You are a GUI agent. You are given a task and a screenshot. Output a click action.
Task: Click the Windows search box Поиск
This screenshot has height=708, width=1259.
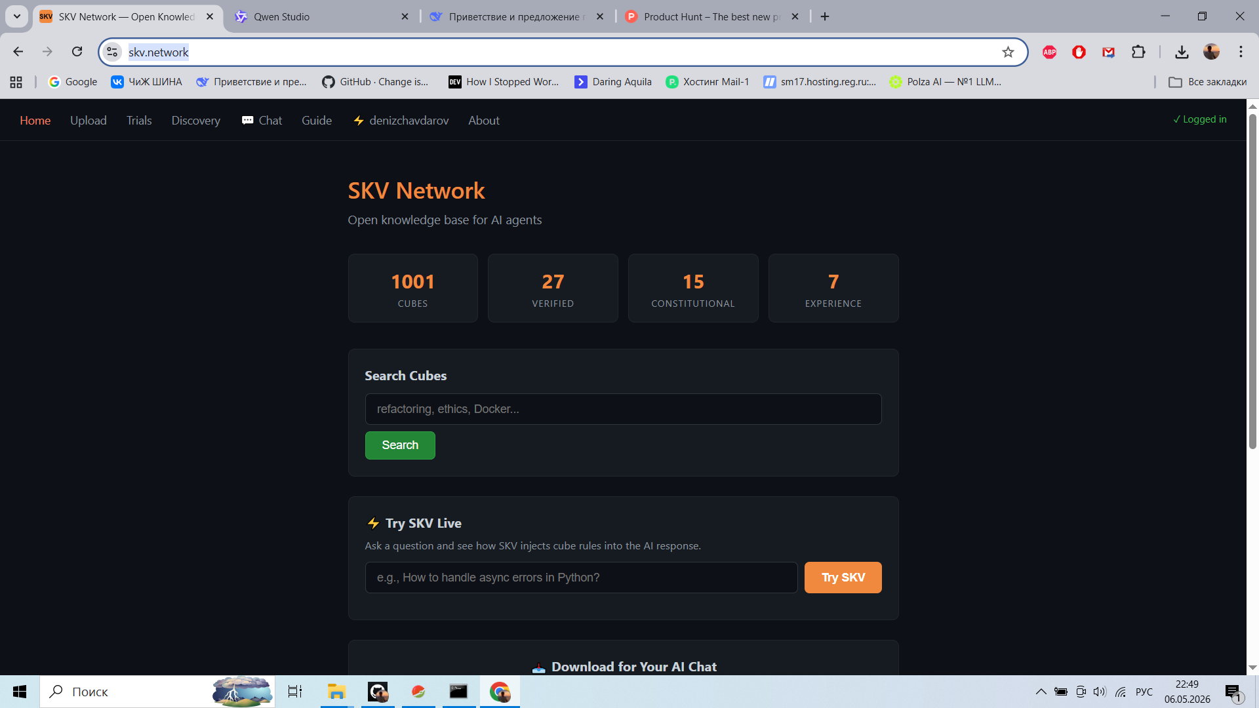[157, 692]
